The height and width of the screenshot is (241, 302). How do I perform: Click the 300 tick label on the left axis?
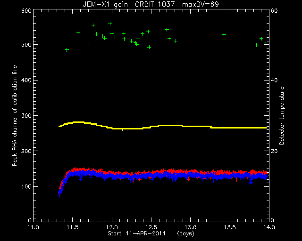click(x=26, y=116)
